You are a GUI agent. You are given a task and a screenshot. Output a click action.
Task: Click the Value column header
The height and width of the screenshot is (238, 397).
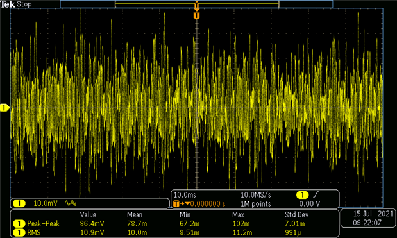coord(88,215)
